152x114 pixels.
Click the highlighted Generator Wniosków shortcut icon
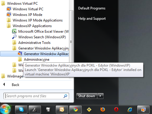click(x=20, y=54)
